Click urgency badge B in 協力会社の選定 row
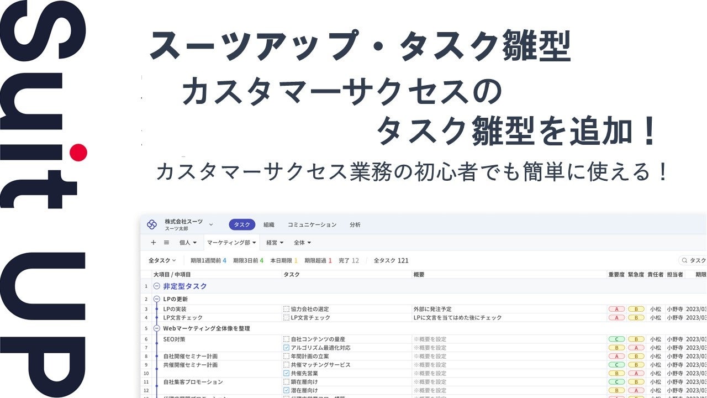Image resolution: width=707 pixels, height=398 pixels. click(636, 309)
